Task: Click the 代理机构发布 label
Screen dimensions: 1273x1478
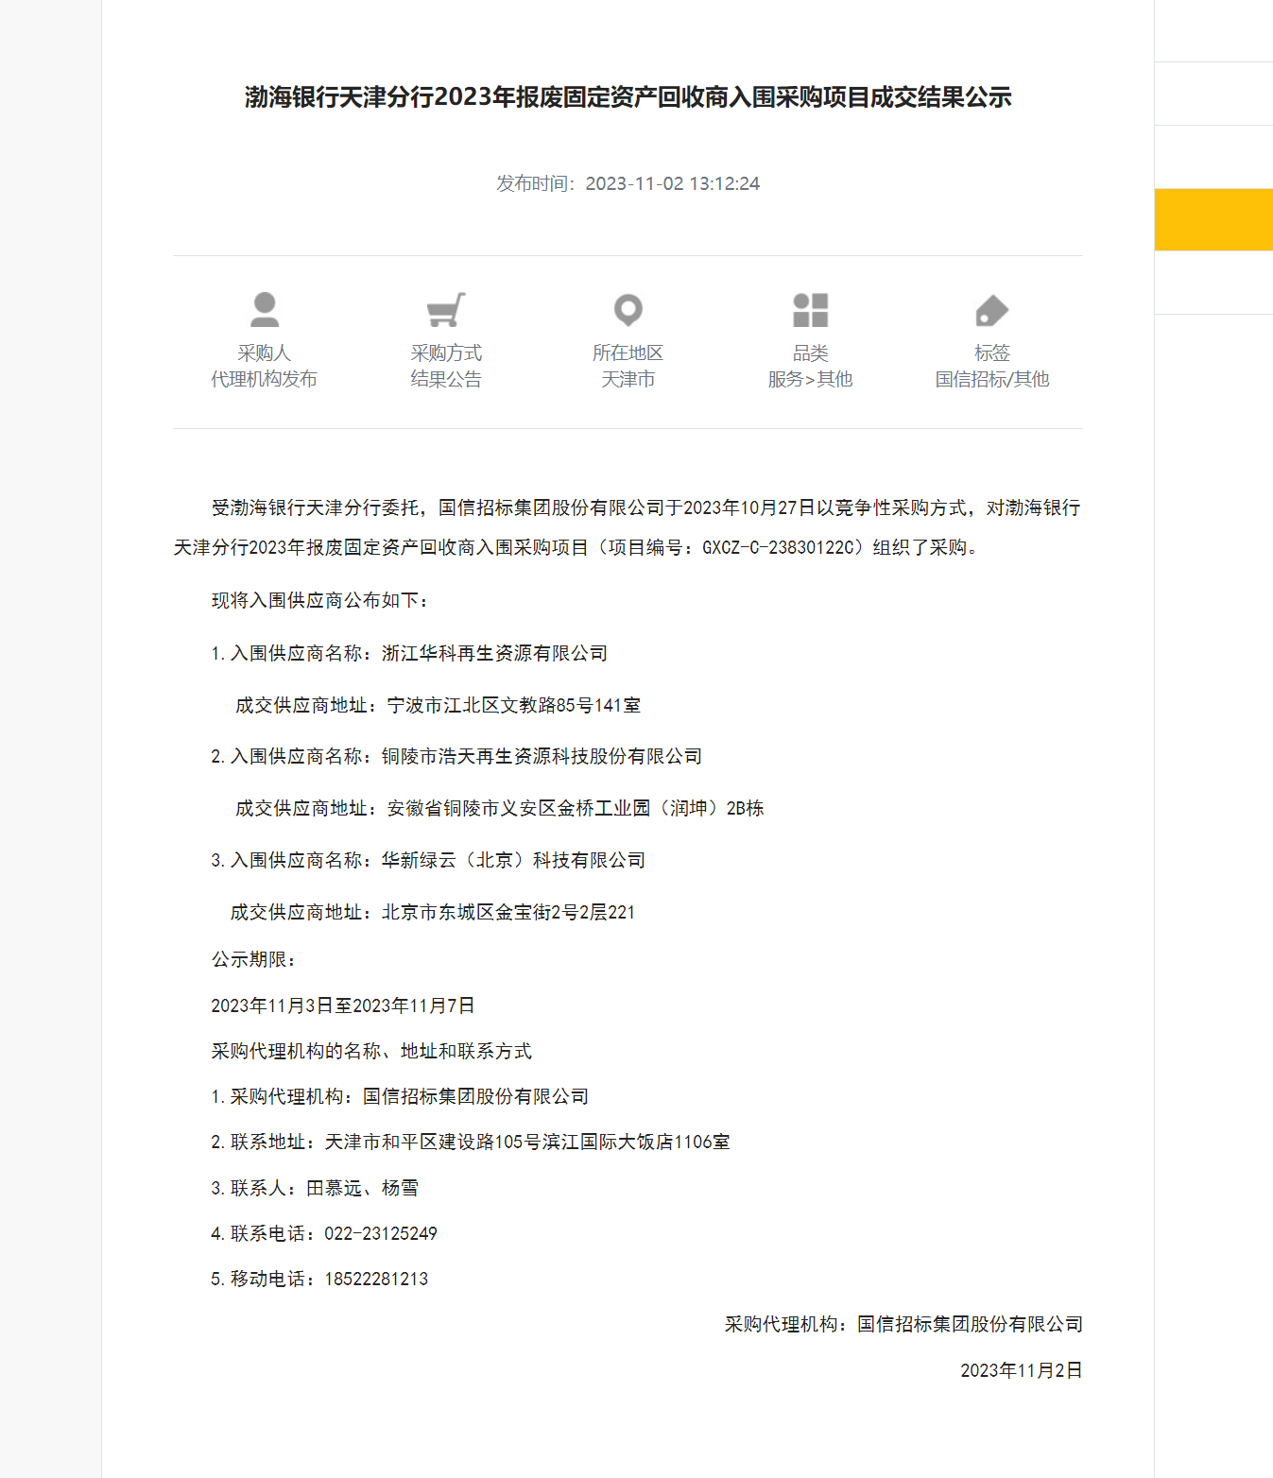Action: [x=264, y=379]
